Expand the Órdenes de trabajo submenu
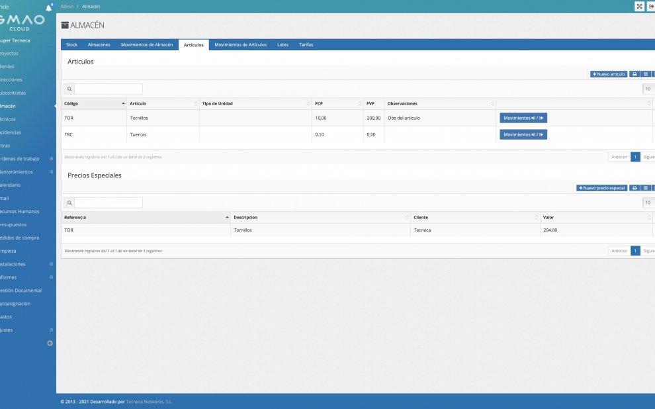 click(51, 159)
